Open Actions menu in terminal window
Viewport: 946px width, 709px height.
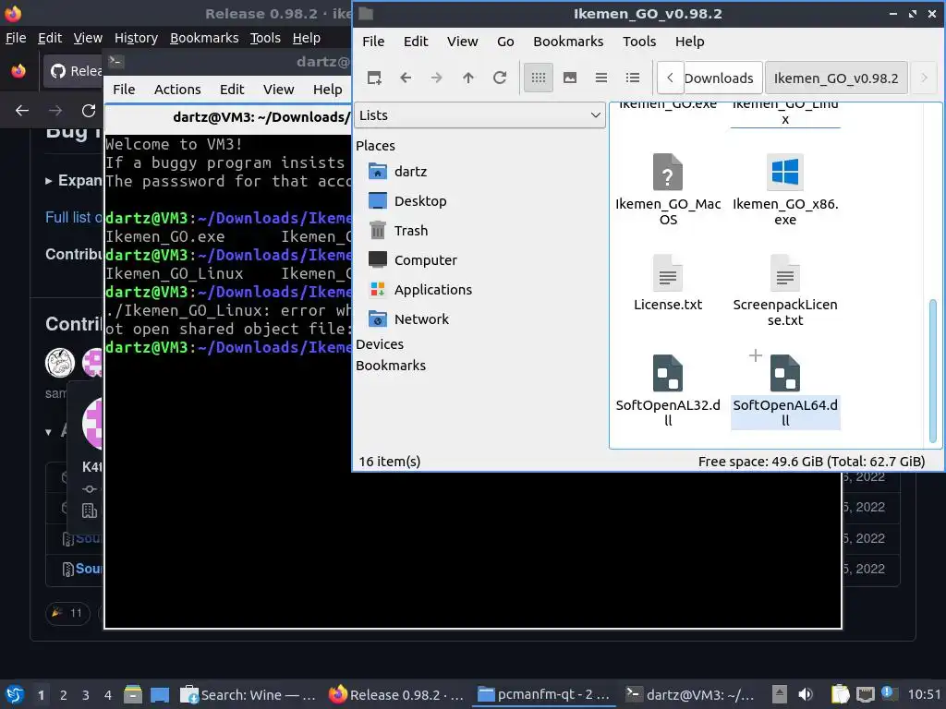(177, 90)
